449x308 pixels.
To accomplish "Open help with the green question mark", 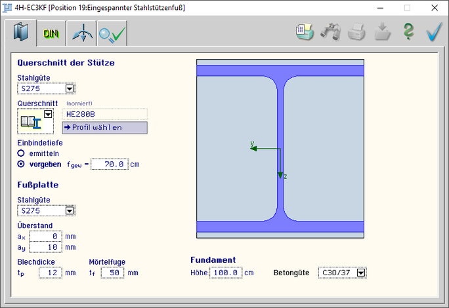I will click(x=408, y=33).
